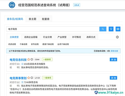Select the 内资适用 filter option
125x96 pixels.
[12, 44]
